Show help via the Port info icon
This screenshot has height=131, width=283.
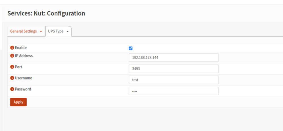pyautogui.click(x=12, y=67)
